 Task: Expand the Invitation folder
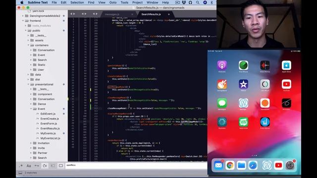[x=31, y=143]
